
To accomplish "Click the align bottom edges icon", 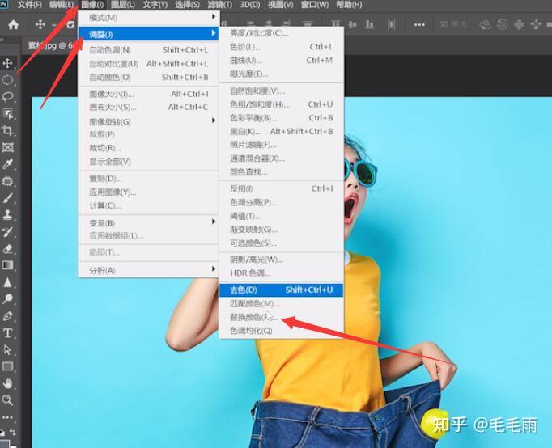I will 369,24.
